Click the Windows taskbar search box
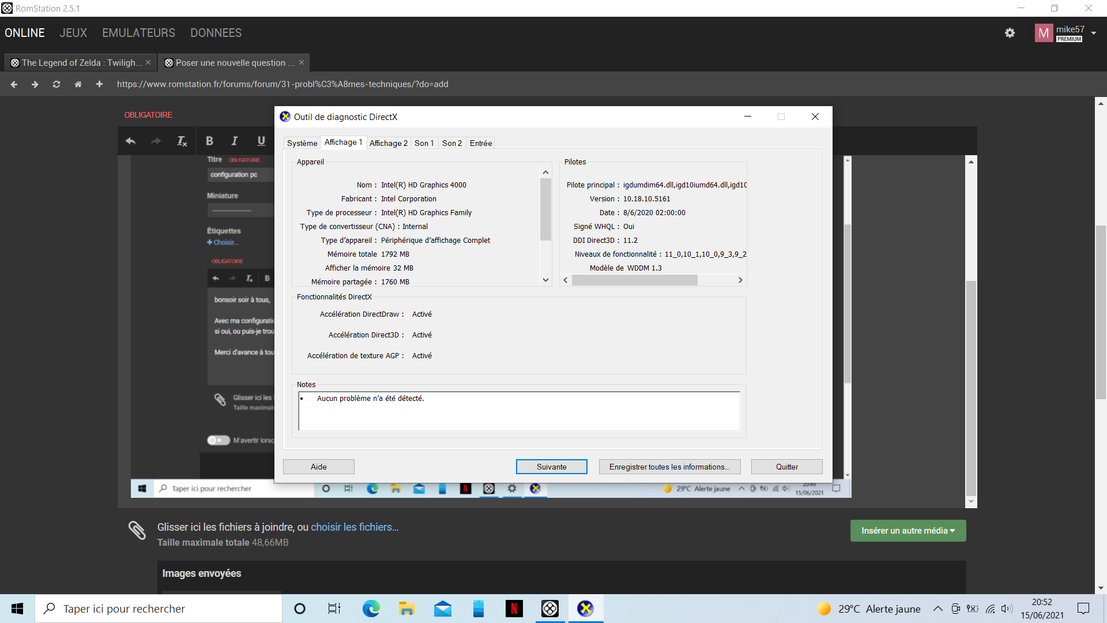The image size is (1107, 623). click(159, 609)
